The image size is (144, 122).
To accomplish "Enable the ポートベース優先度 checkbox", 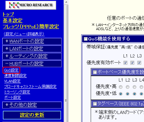I will click(95, 72).
